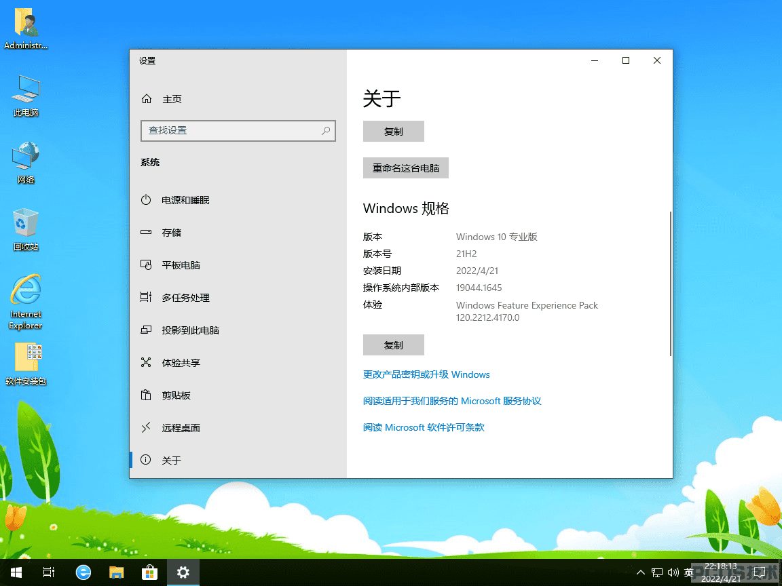Open 投影到此电脑 settings

click(238, 330)
